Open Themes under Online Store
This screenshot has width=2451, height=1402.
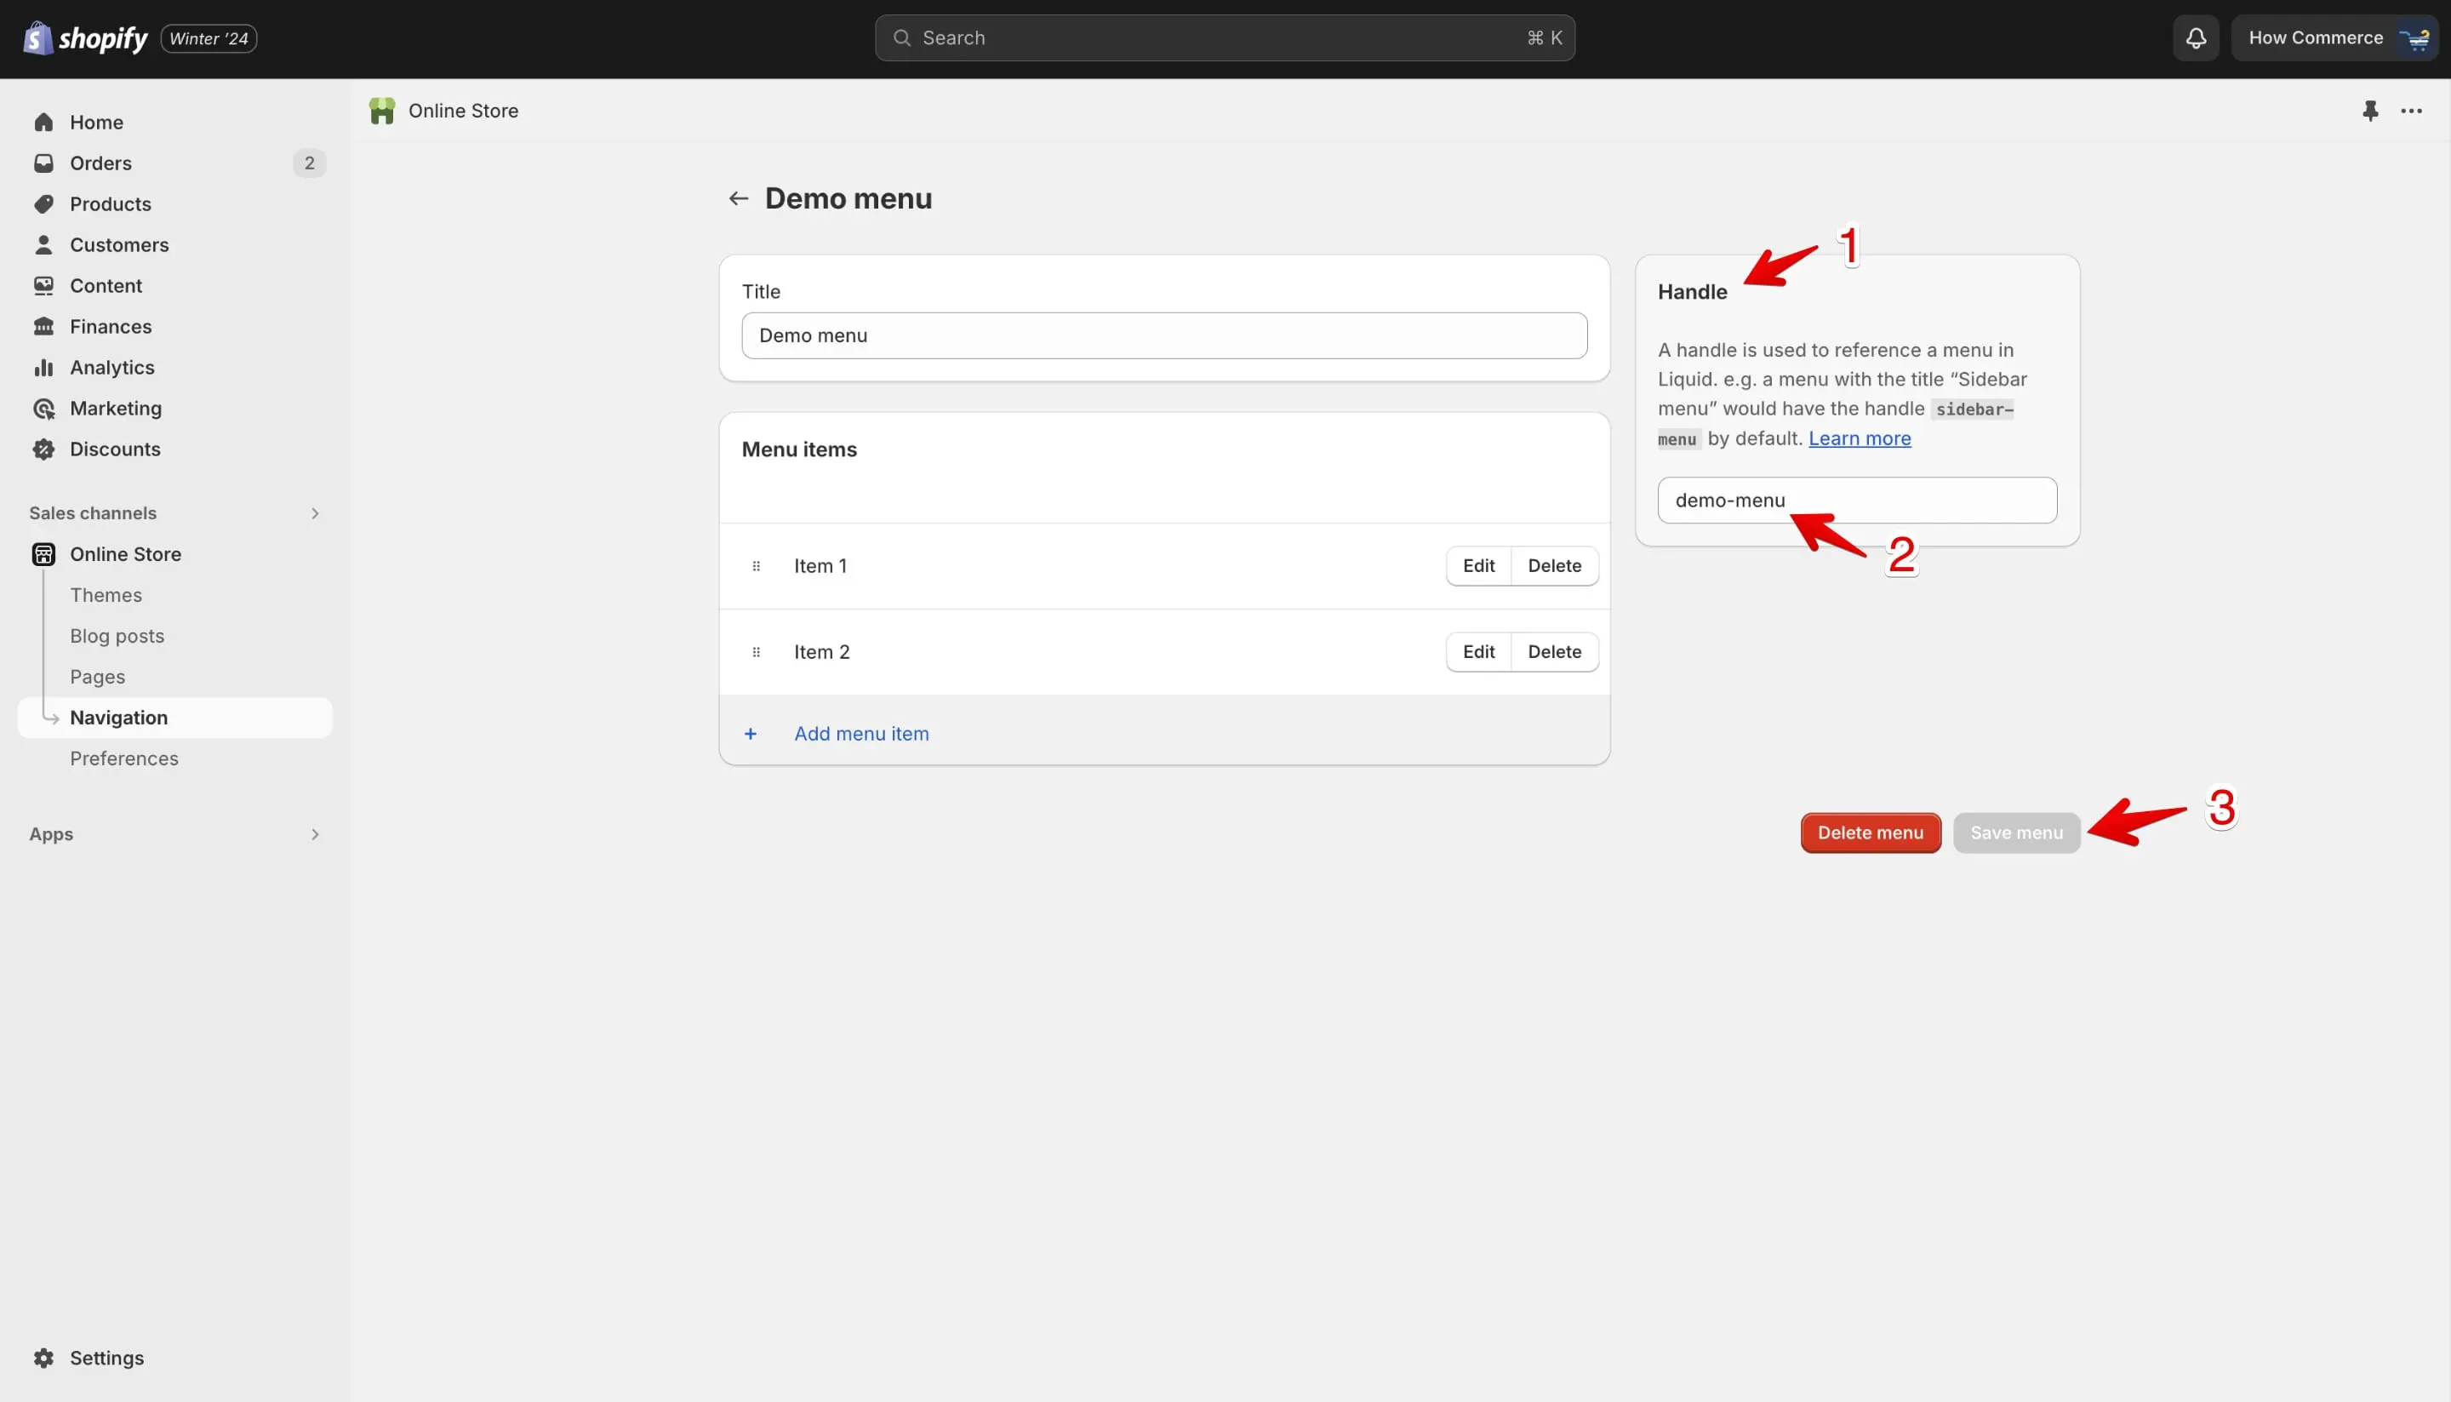tap(106, 595)
